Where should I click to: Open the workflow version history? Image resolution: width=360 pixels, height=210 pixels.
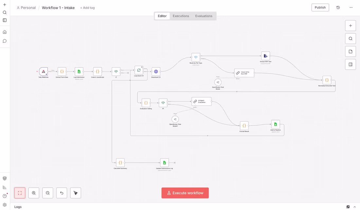[x=338, y=7]
